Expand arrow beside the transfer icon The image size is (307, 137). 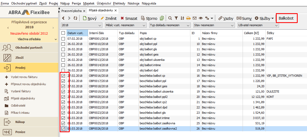click(212, 19)
